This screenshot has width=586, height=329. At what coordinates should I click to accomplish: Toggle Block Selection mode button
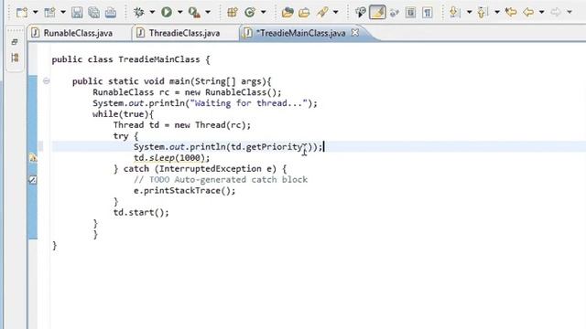point(410,12)
